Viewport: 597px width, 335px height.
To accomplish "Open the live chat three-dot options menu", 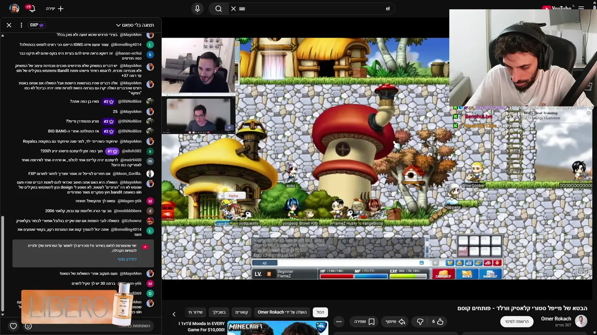I will 21,25.
